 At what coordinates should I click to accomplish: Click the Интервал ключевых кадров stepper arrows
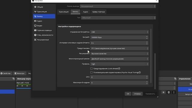click(x=147, y=43)
